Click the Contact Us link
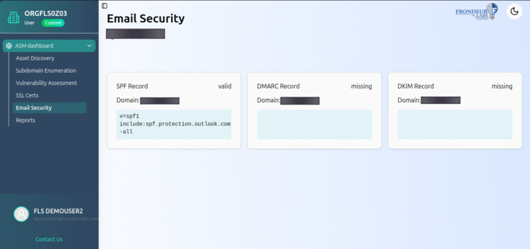The image size is (530, 249). tap(49, 239)
